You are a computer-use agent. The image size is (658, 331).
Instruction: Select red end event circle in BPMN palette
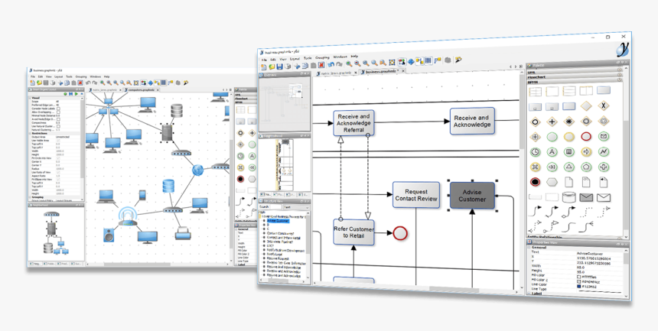586,136
